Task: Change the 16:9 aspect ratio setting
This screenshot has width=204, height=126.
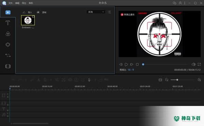Action: [x=131, y=70]
